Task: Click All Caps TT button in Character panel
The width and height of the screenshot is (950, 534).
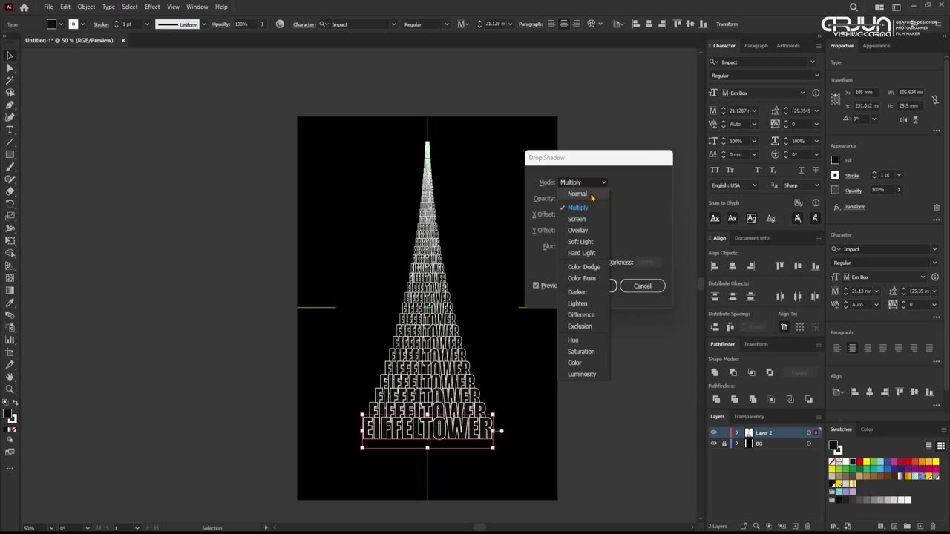Action: click(x=715, y=170)
